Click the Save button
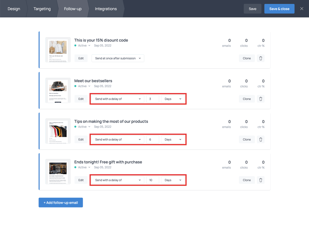Image resolution: width=309 pixels, height=232 pixels. coord(252,9)
